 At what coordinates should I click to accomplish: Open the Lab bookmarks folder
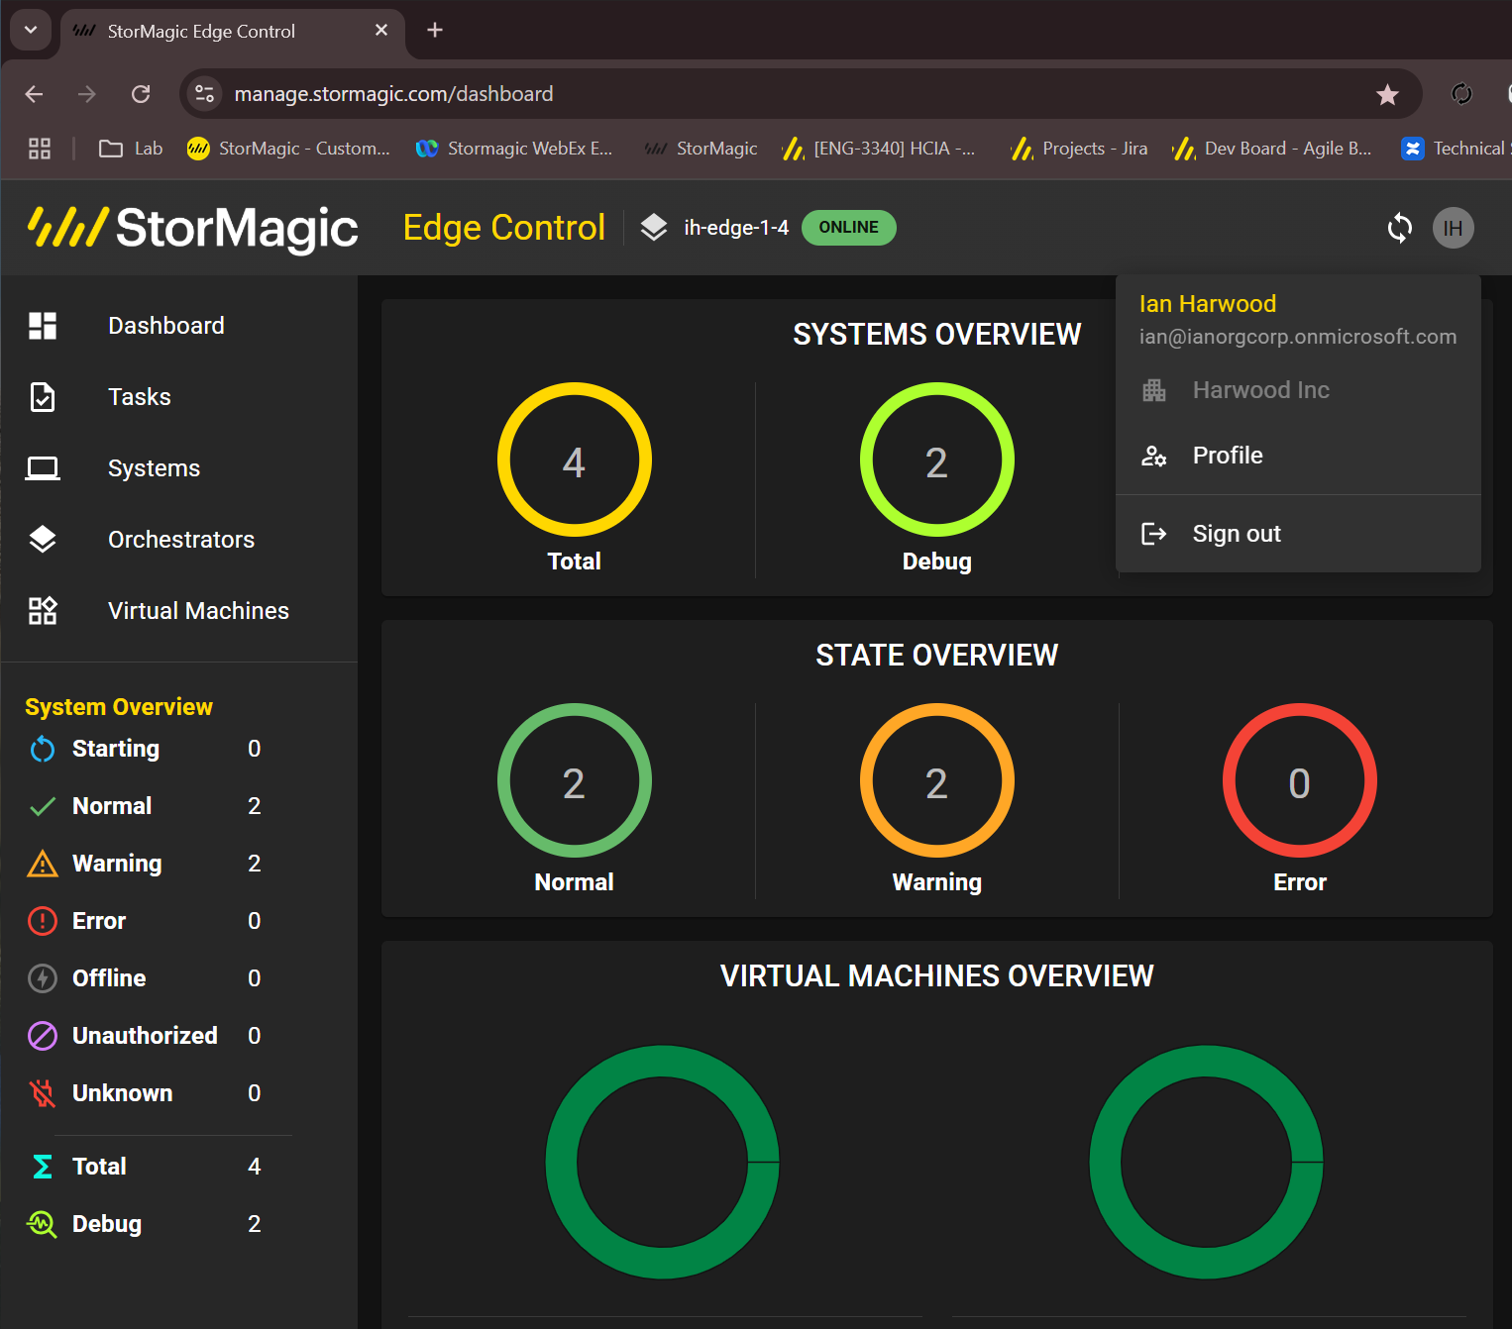click(131, 149)
